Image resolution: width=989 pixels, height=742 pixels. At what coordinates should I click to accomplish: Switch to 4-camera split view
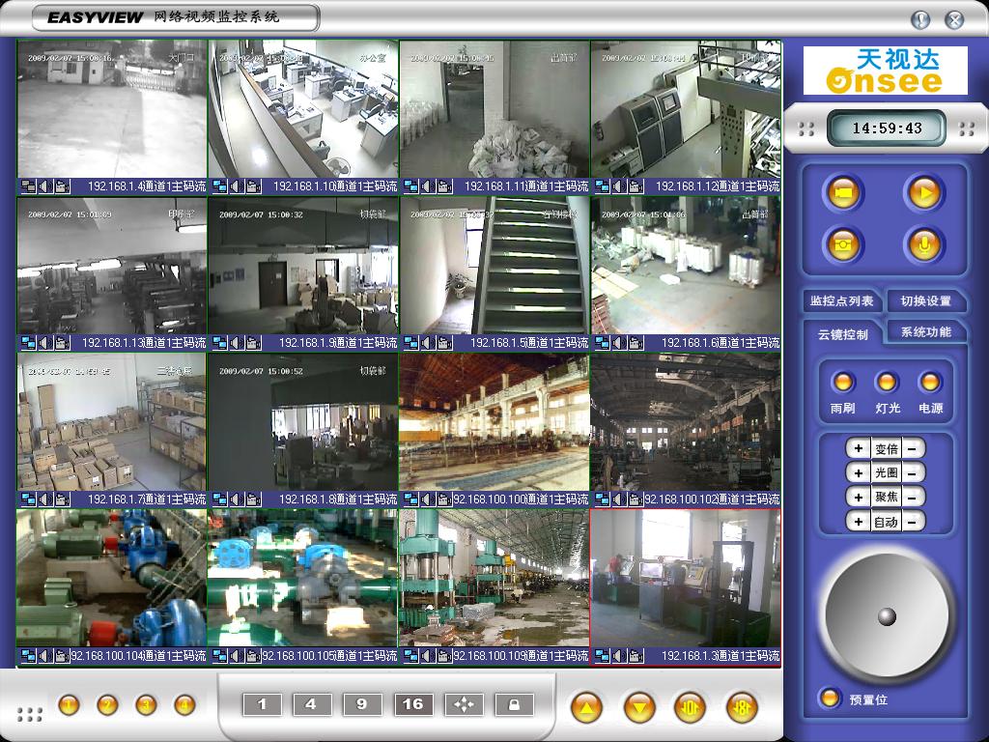(311, 704)
